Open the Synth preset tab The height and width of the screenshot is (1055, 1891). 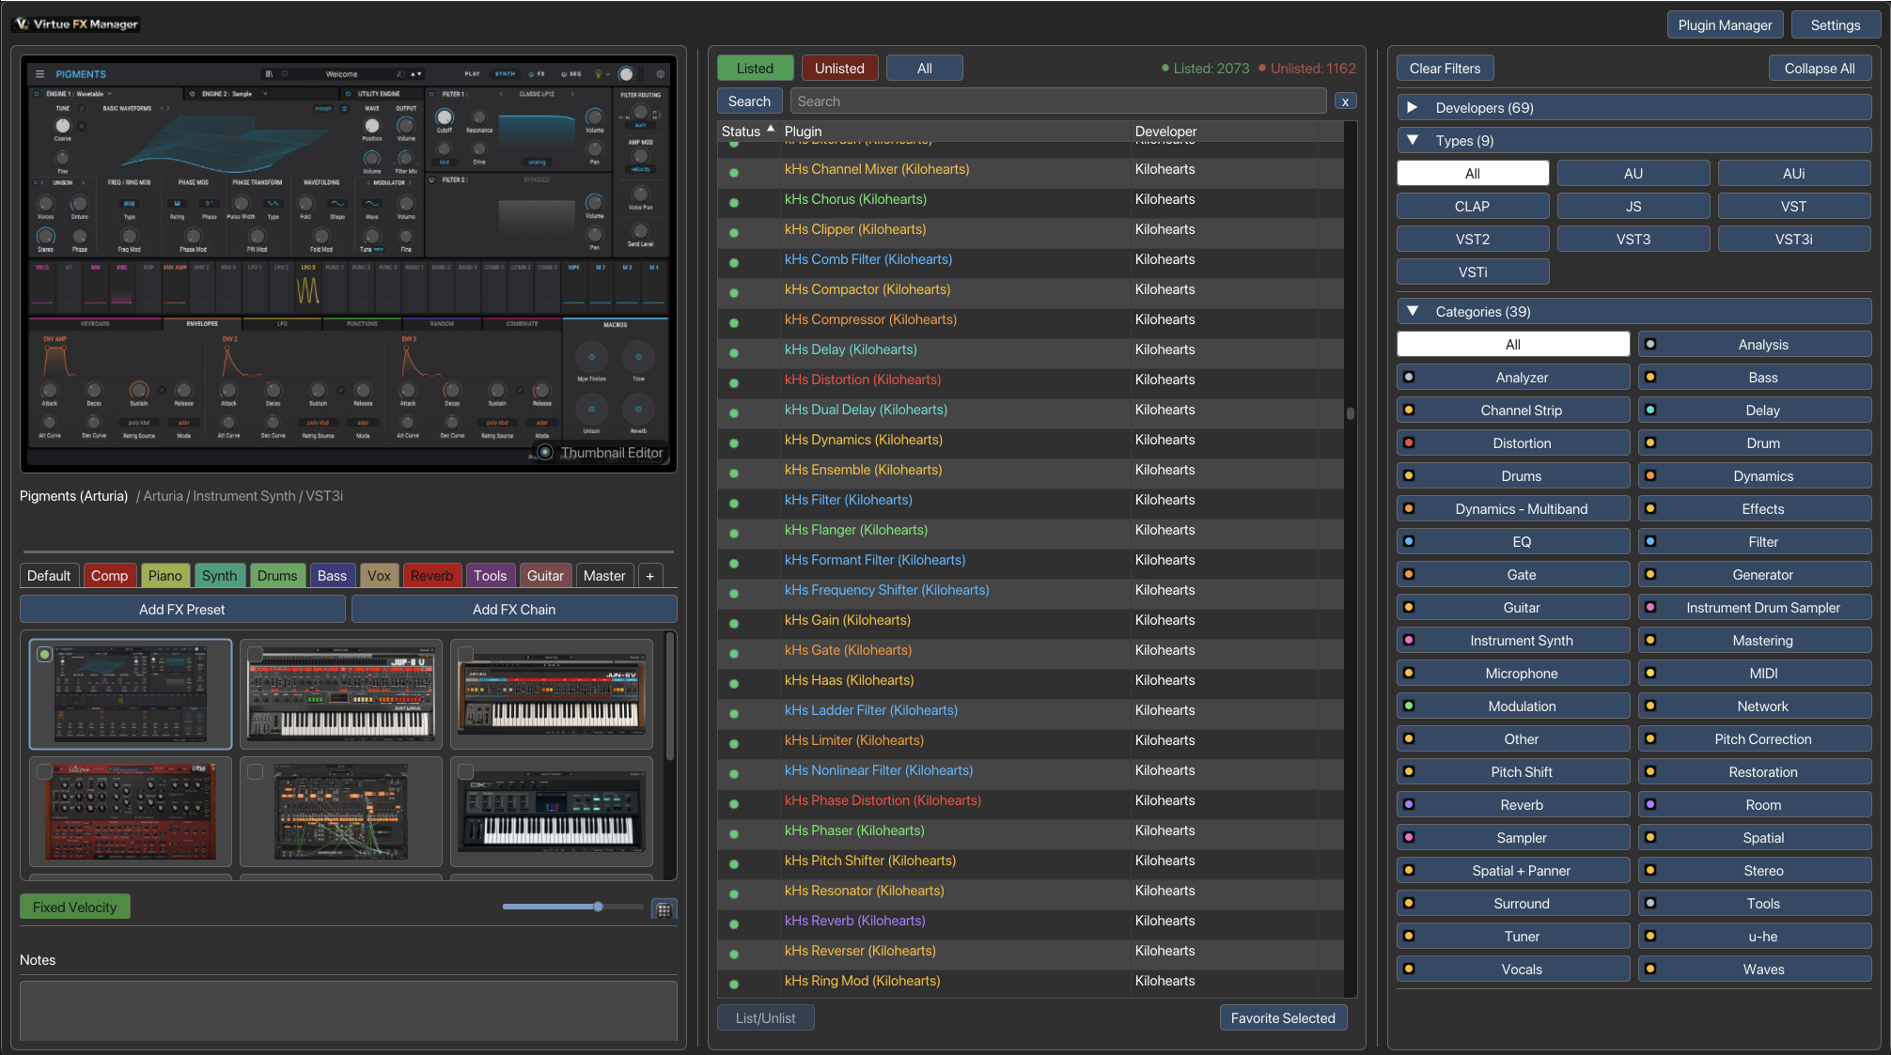[219, 576]
